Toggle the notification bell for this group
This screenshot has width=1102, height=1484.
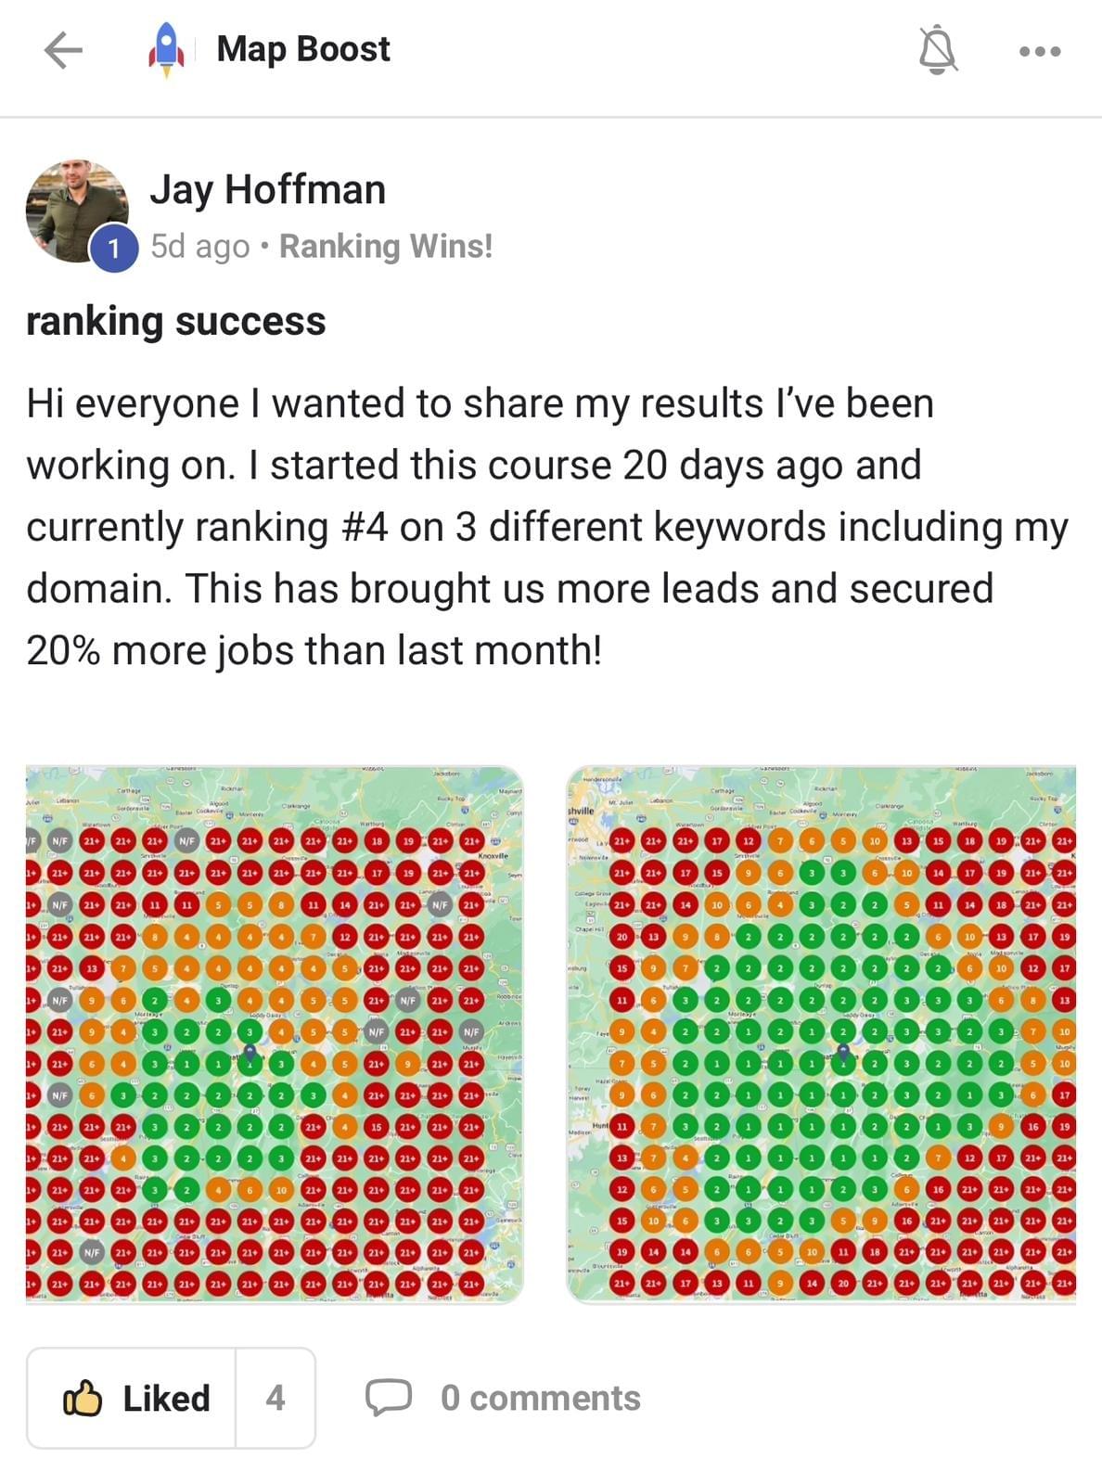(x=937, y=50)
